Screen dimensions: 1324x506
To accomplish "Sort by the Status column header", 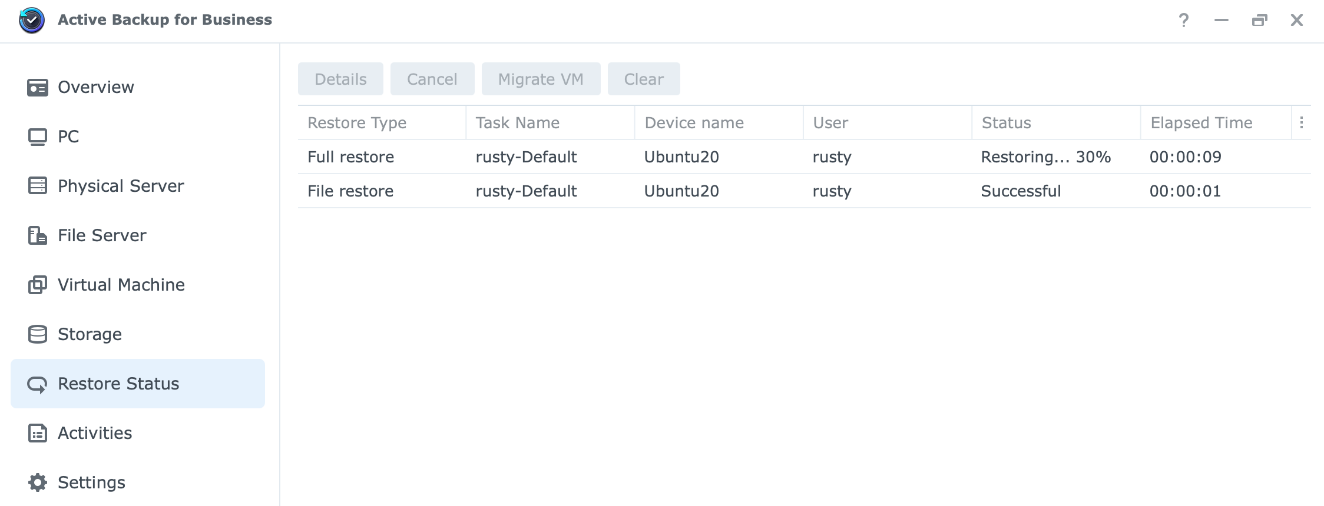I will click(x=1056, y=122).
